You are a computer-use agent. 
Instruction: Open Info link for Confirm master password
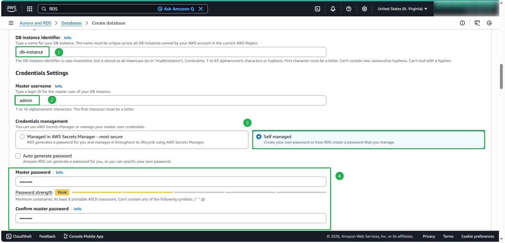click(78, 209)
